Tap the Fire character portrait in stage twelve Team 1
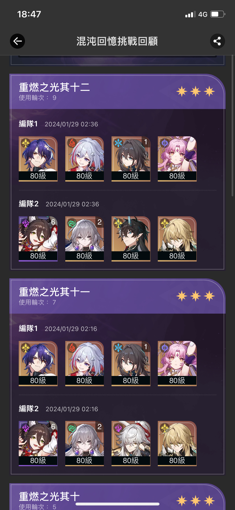235x510 pixels. pos(85,159)
